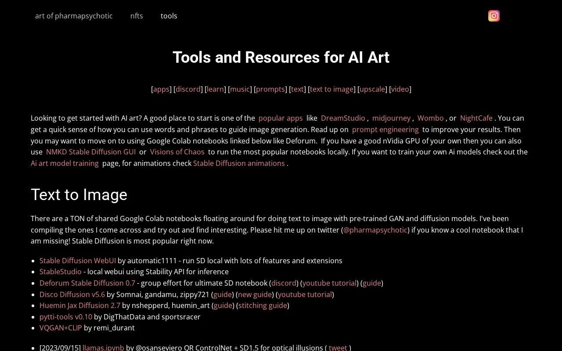Open Huemin Jax Diffusion 2.7 link
The width and height of the screenshot is (562, 351).
80,305
